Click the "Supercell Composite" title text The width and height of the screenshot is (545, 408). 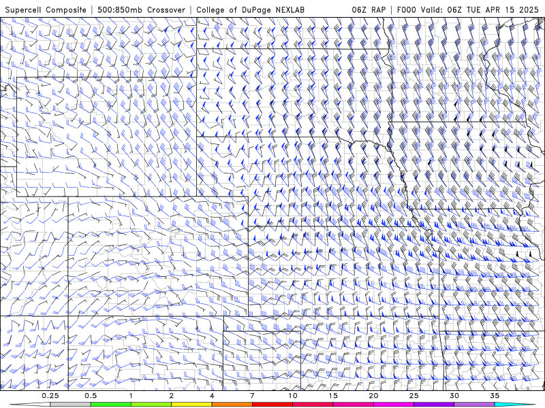(46, 10)
